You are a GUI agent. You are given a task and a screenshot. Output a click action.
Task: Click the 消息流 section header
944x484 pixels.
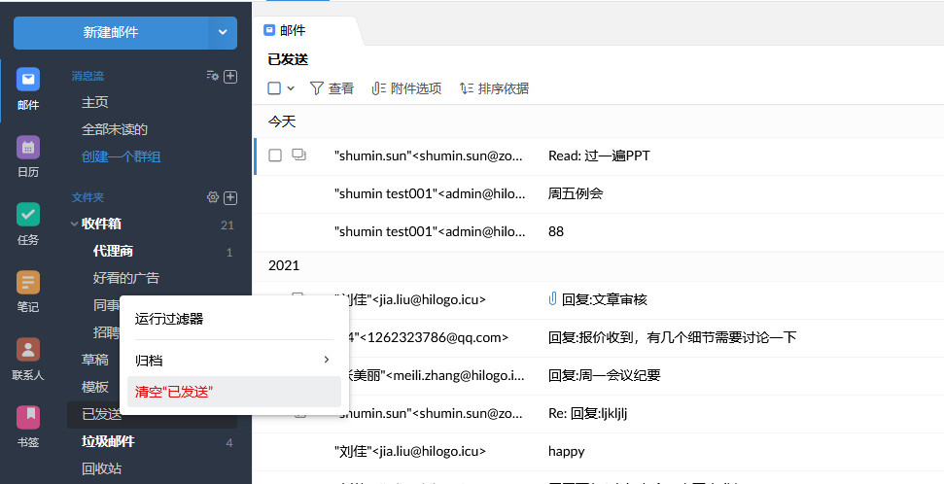coord(87,76)
